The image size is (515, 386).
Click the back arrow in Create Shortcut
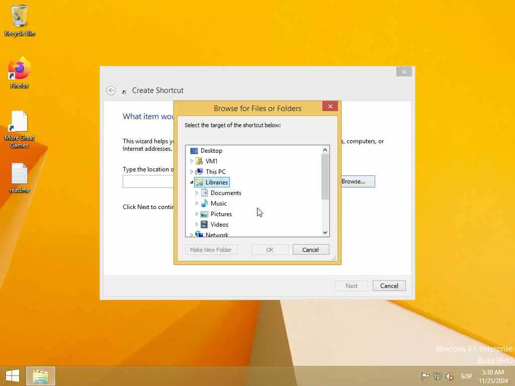[x=111, y=90]
